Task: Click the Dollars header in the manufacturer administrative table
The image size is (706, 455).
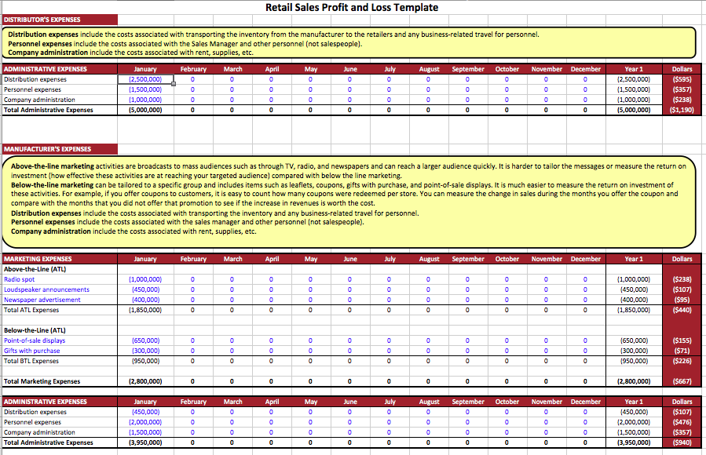Action: click(682, 402)
